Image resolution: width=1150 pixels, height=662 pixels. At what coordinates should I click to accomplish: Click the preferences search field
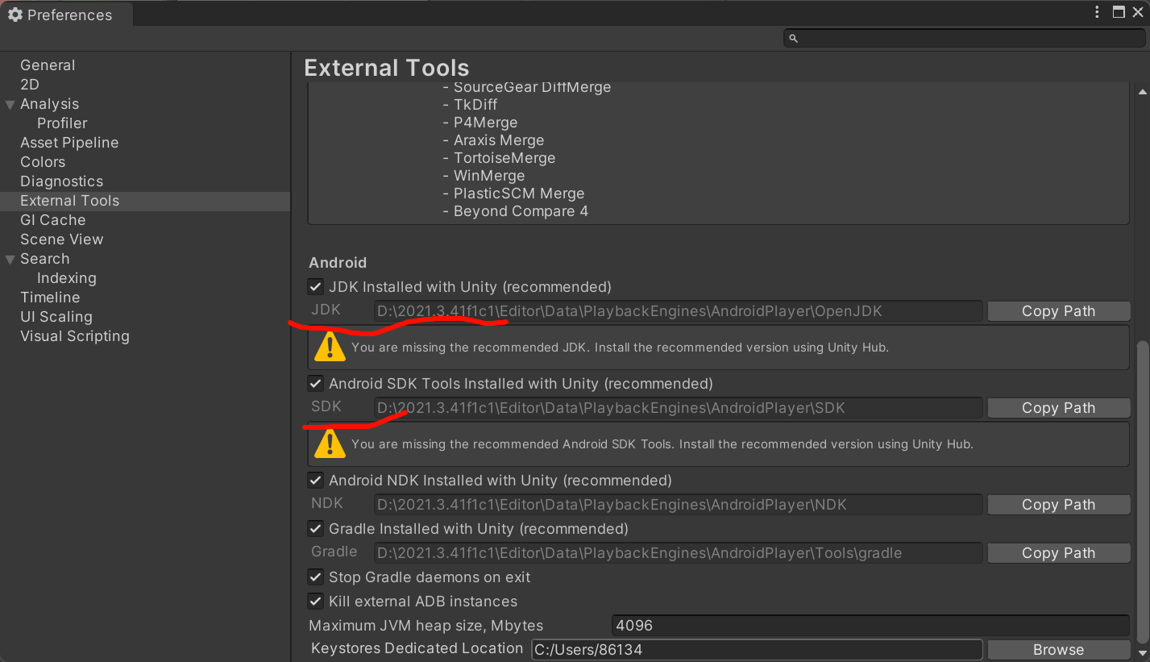click(x=964, y=38)
